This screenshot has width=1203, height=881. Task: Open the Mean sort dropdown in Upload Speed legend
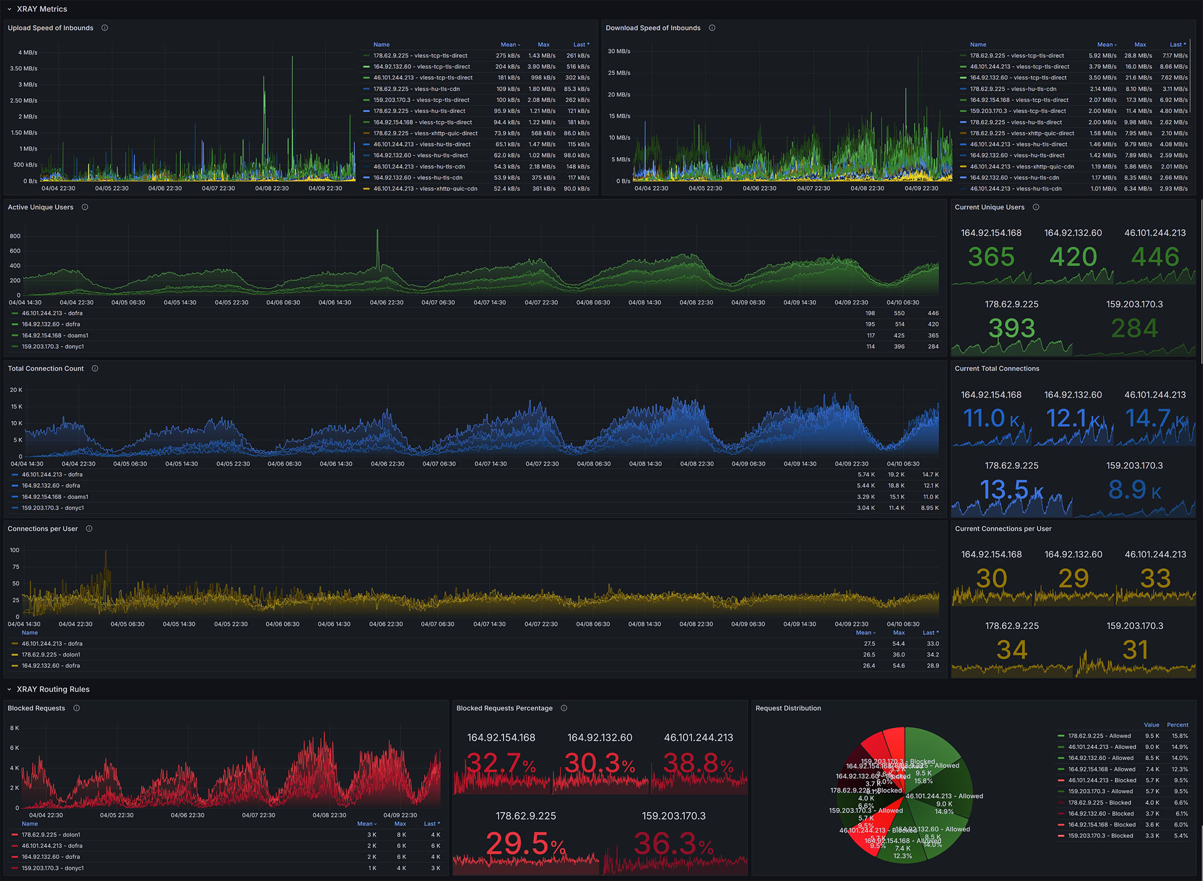(510, 44)
